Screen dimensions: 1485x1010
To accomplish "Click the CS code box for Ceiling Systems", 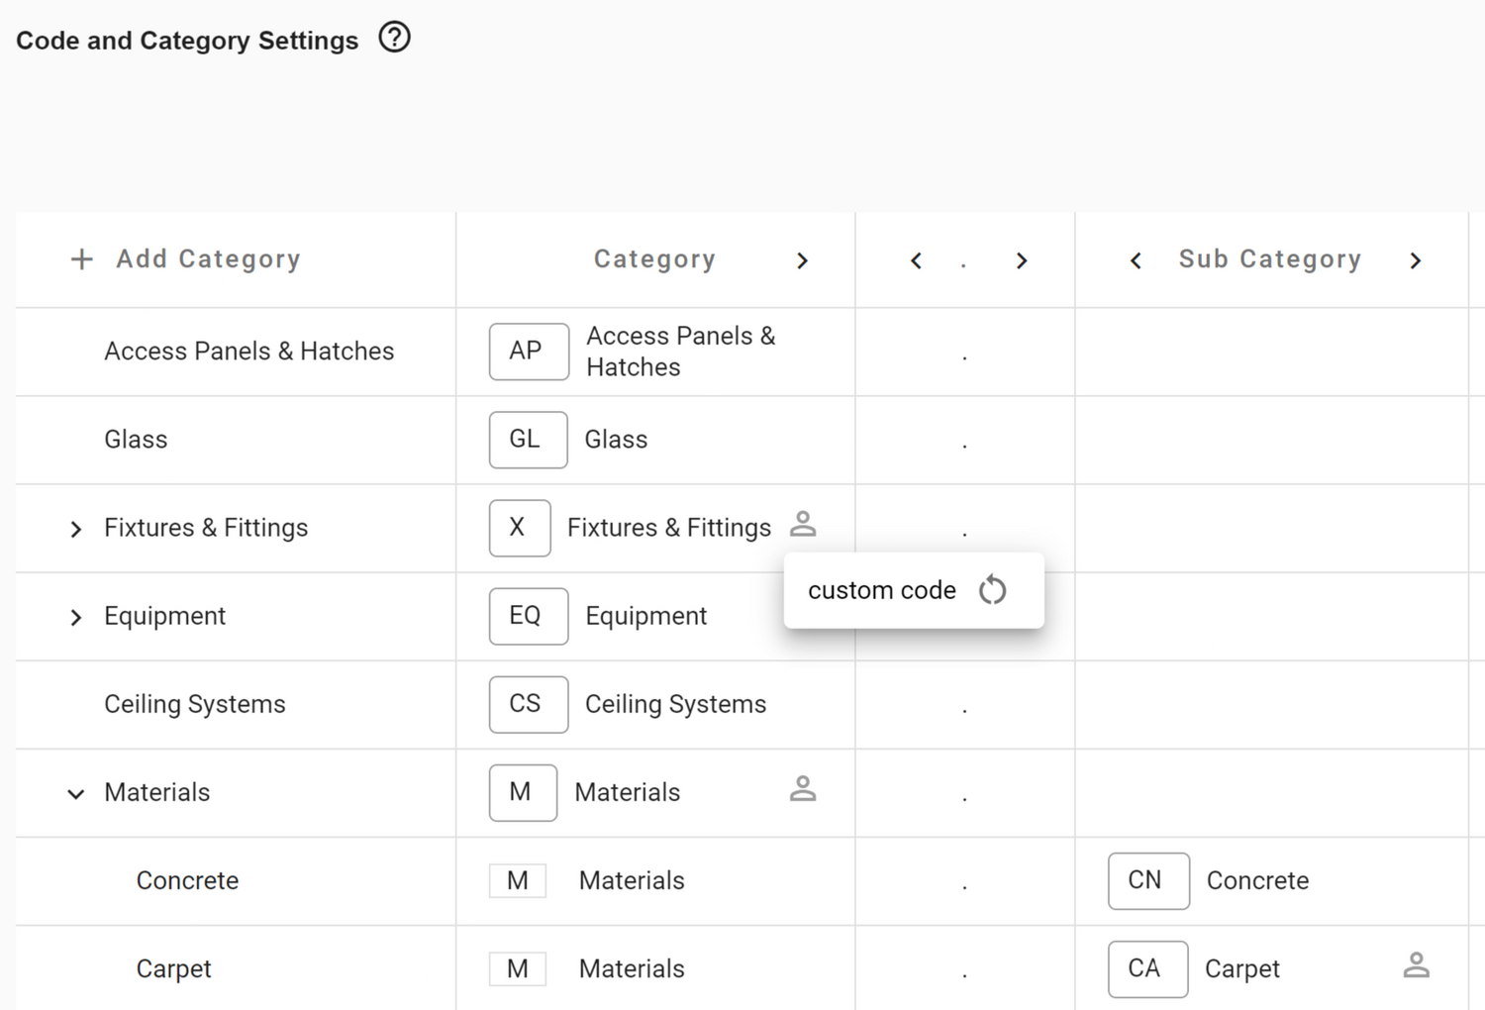I will (528, 704).
